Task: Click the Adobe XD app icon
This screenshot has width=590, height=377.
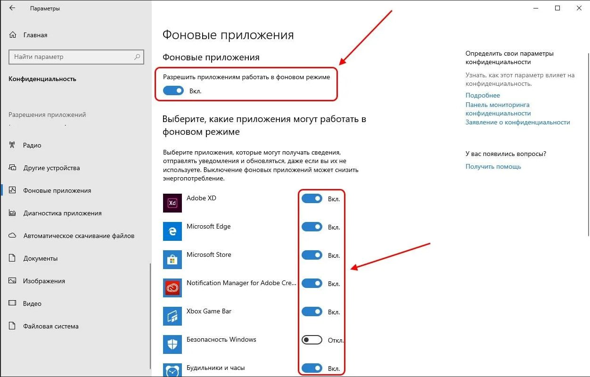Action: pos(172,203)
